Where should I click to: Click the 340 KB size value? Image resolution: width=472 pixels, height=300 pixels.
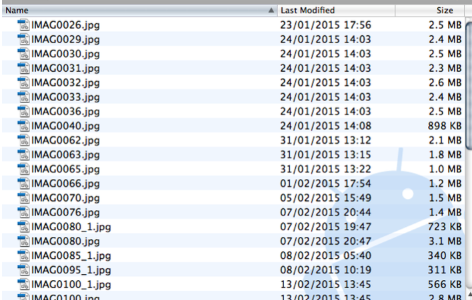point(445,255)
